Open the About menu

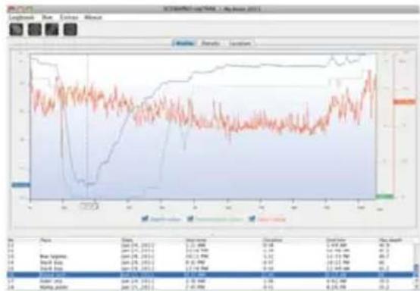click(93, 17)
